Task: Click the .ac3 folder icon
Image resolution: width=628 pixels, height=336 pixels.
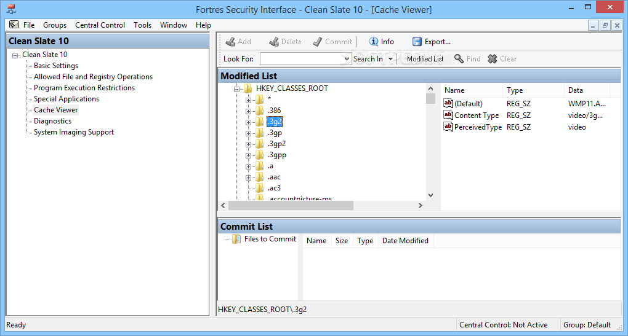Action: (x=260, y=187)
